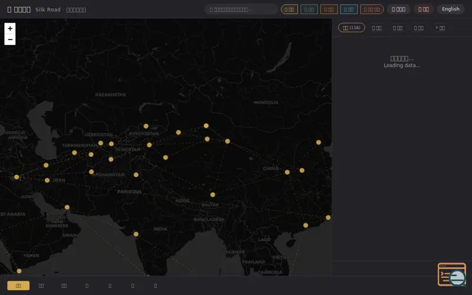Zoom in on the map with plus button
Viewport: 472px width, 295px height.
tap(10, 28)
